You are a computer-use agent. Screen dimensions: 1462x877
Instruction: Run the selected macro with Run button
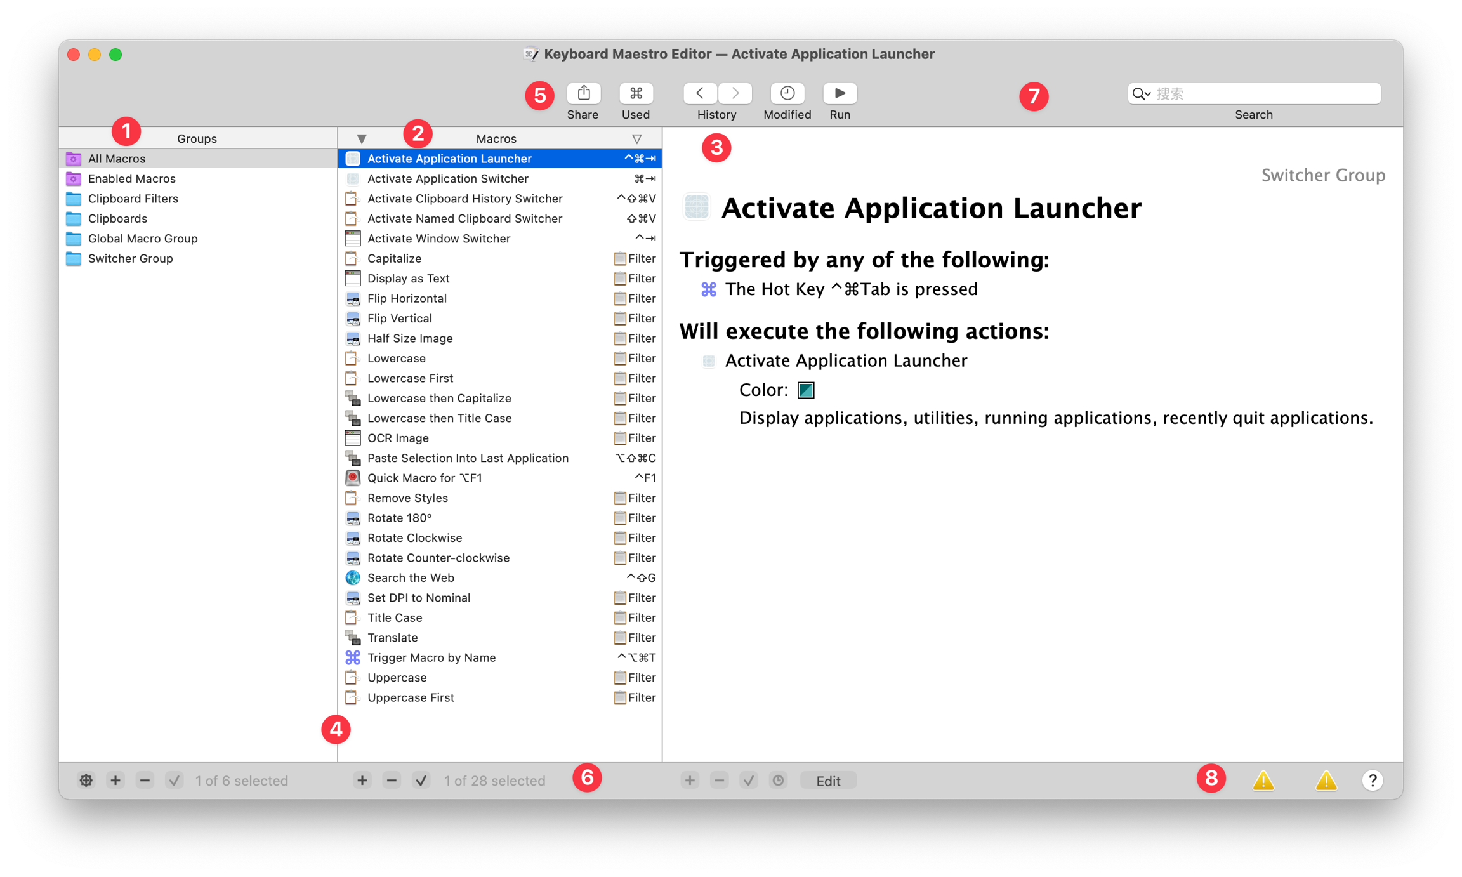click(x=840, y=93)
